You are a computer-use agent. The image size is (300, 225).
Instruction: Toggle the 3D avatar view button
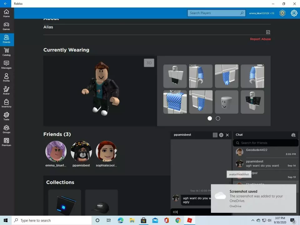(149, 63)
